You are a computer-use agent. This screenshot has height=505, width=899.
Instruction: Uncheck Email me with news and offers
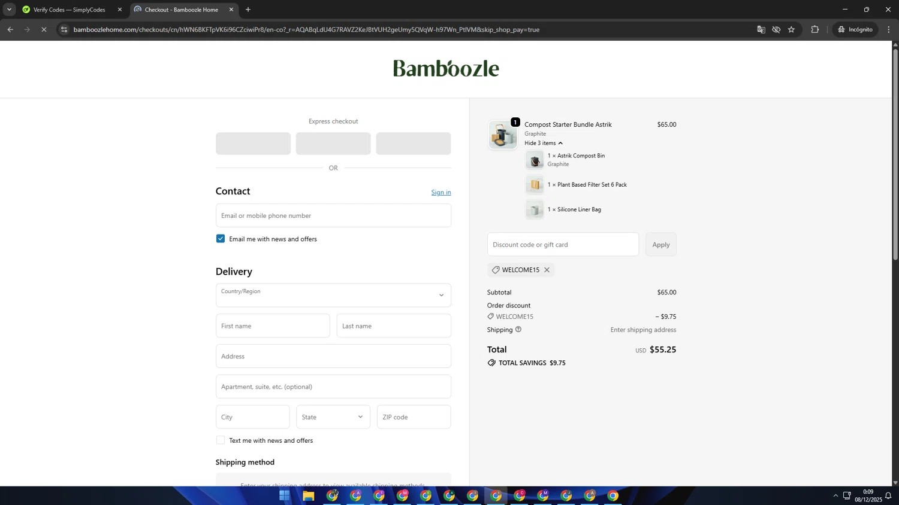[x=221, y=239]
